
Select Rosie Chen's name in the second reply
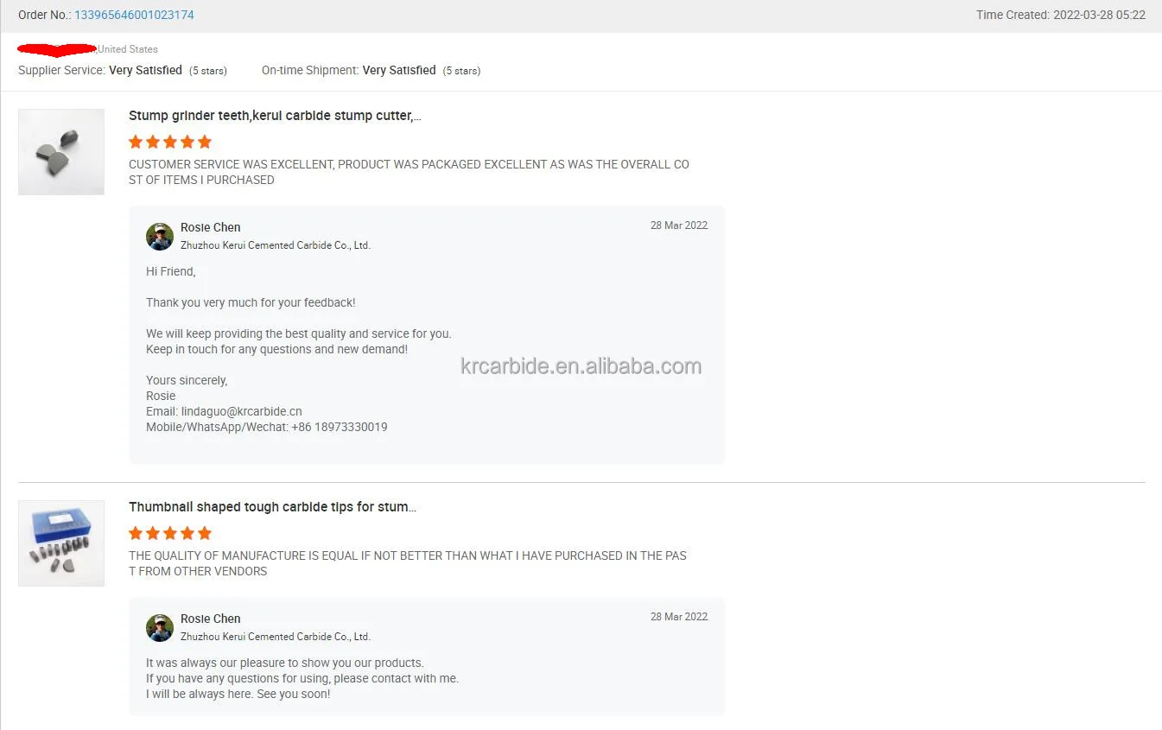210,619
